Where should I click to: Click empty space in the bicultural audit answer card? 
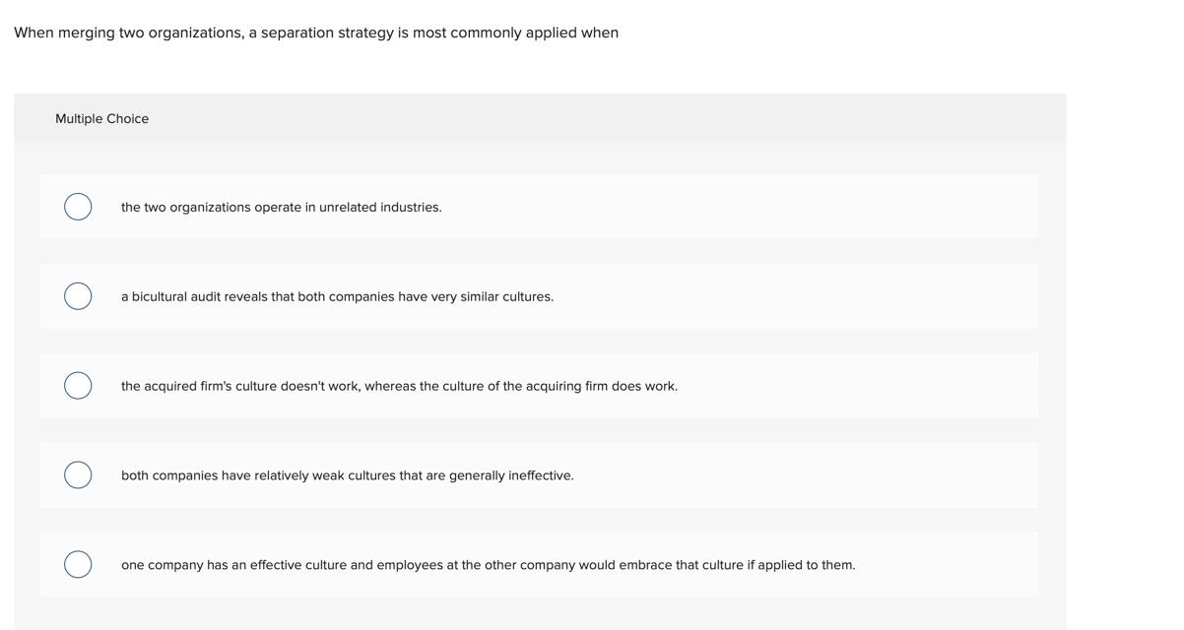(x=788, y=296)
